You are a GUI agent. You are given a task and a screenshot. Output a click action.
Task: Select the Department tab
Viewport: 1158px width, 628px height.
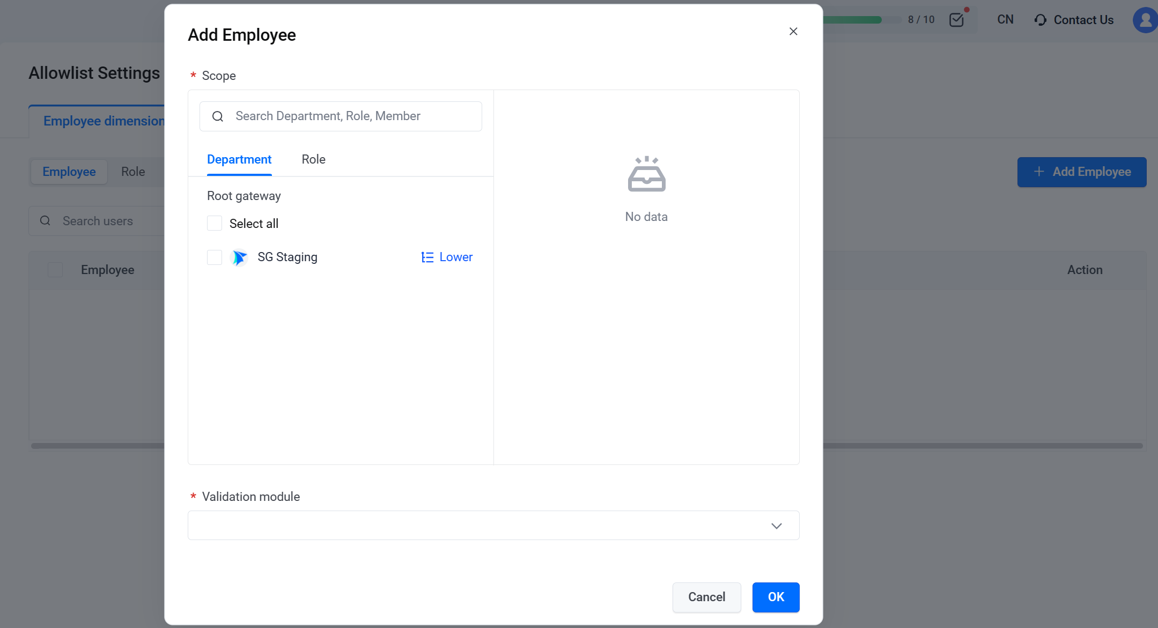pos(240,159)
